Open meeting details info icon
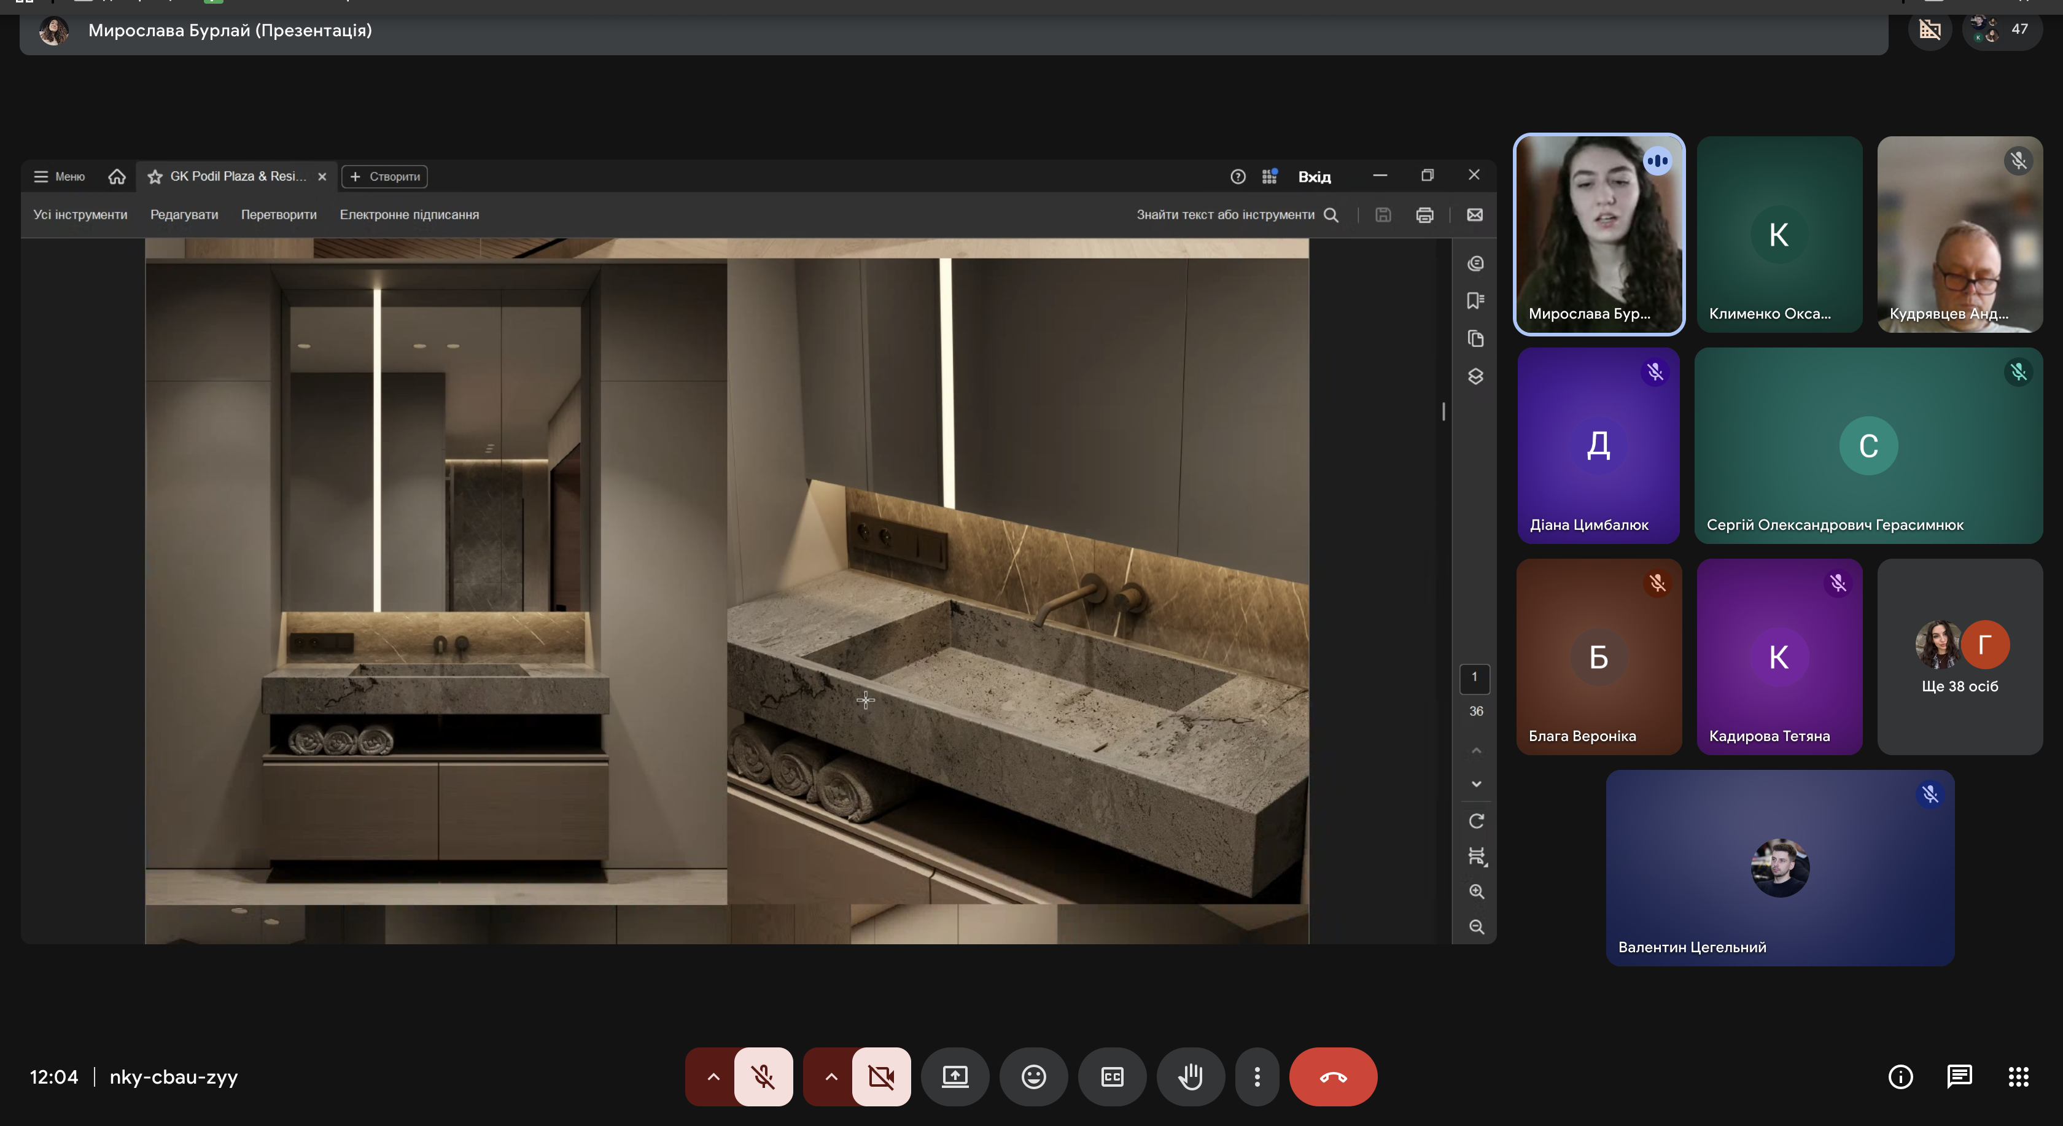 tap(1900, 1076)
